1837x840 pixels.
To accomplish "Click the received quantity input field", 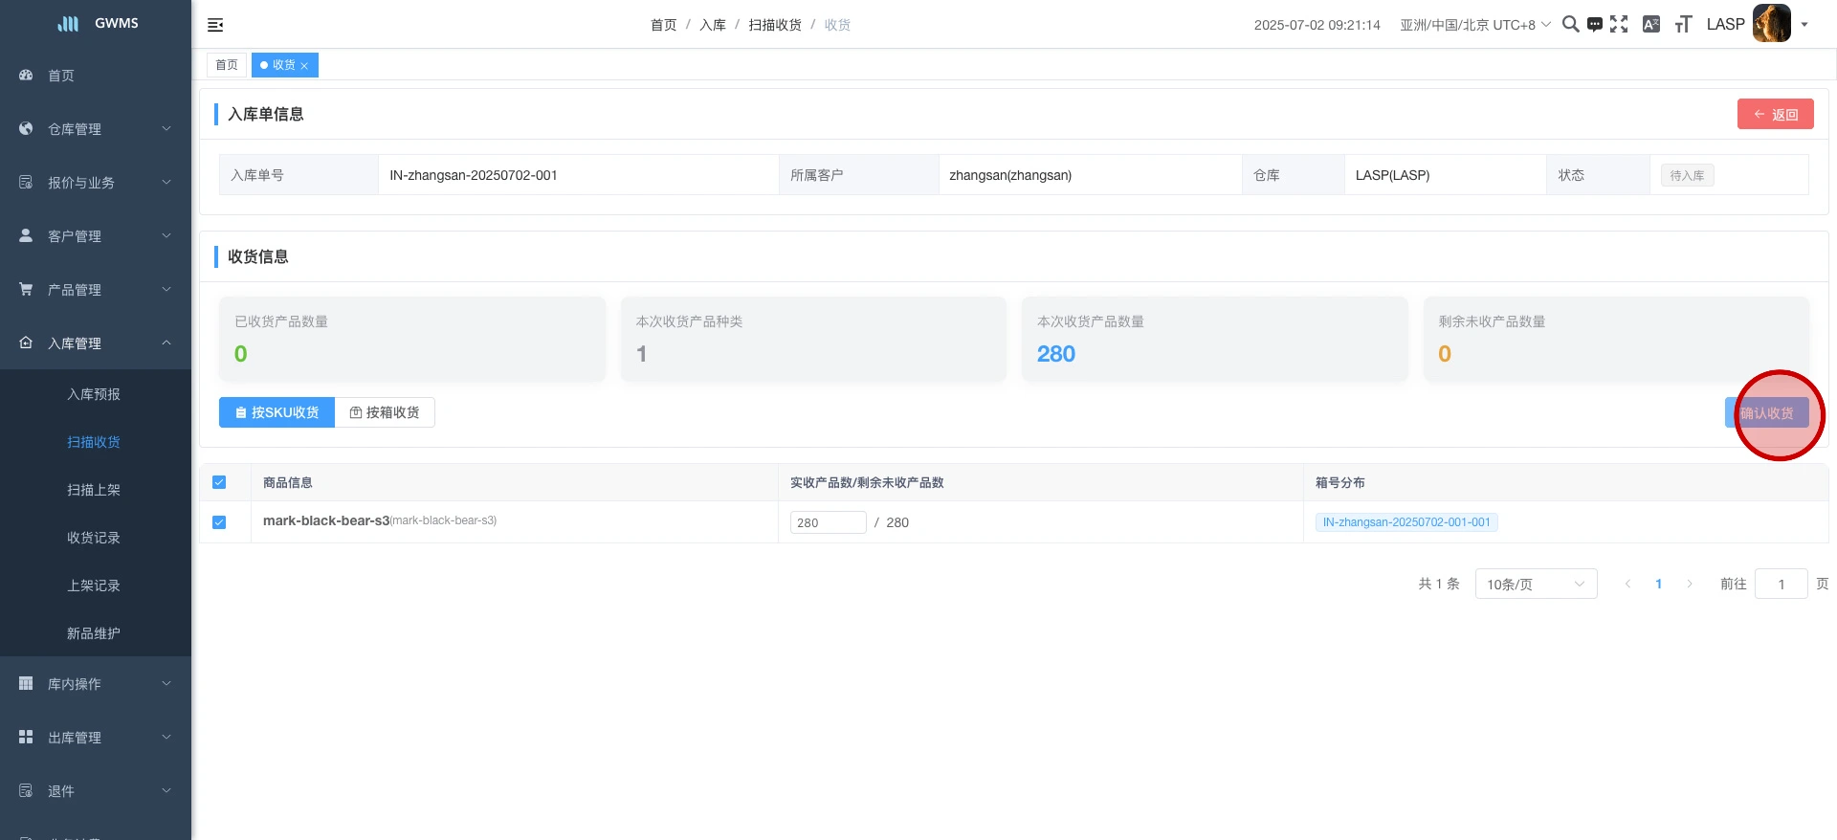I will click(827, 522).
